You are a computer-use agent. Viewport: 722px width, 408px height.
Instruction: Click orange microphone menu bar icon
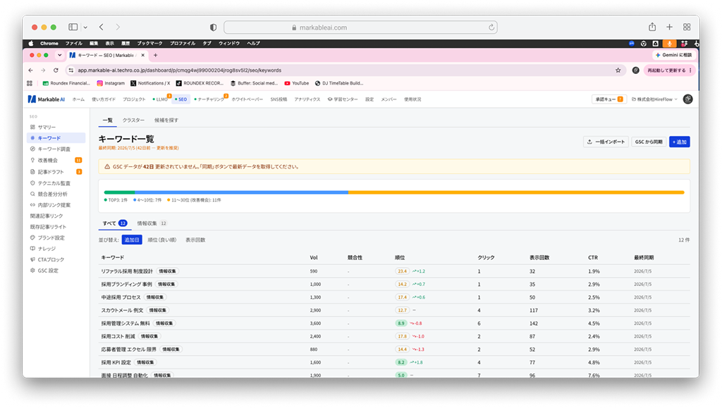(670, 43)
